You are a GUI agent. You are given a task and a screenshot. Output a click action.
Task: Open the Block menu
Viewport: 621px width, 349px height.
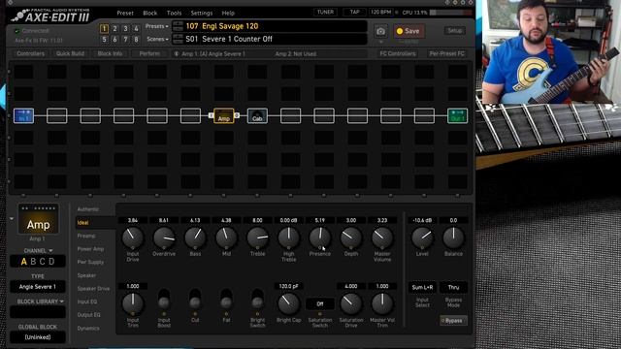pyautogui.click(x=150, y=13)
